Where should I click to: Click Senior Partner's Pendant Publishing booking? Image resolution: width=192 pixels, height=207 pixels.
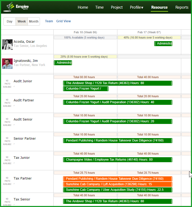[x=118, y=141]
